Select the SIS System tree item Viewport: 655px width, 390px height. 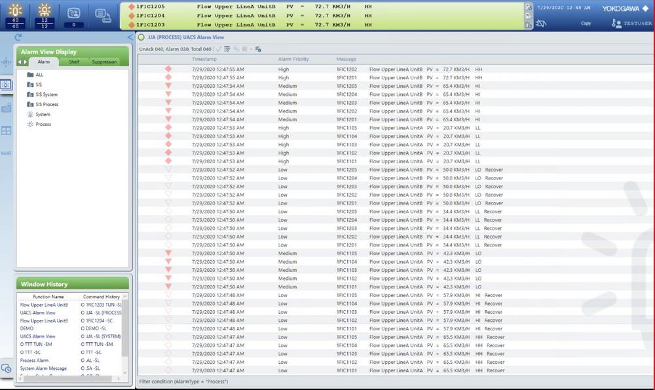pyautogui.click(x=46, y=94)
